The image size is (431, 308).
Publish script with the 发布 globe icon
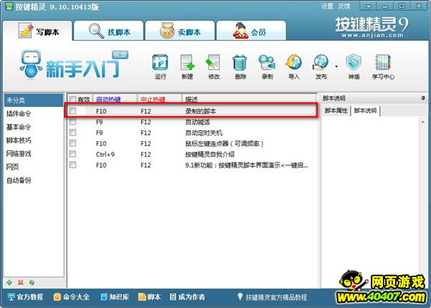click(321, 67)
